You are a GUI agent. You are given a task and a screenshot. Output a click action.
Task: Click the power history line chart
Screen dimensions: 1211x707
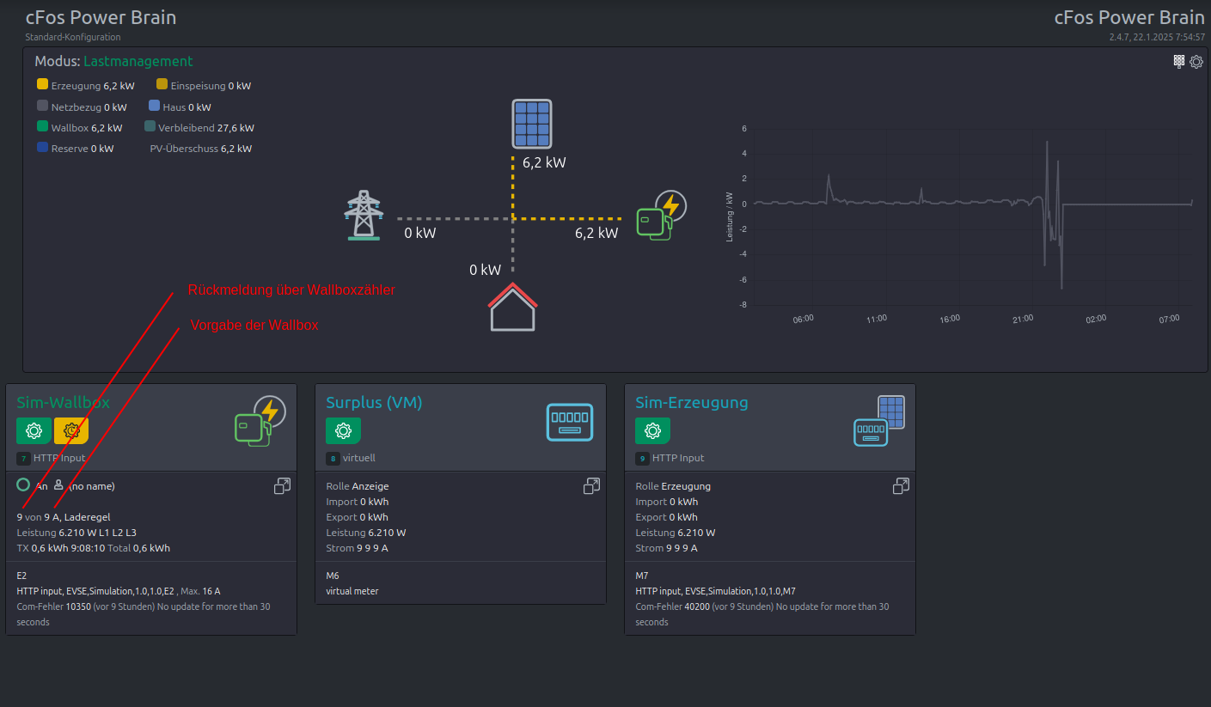(x=961, y=225)
